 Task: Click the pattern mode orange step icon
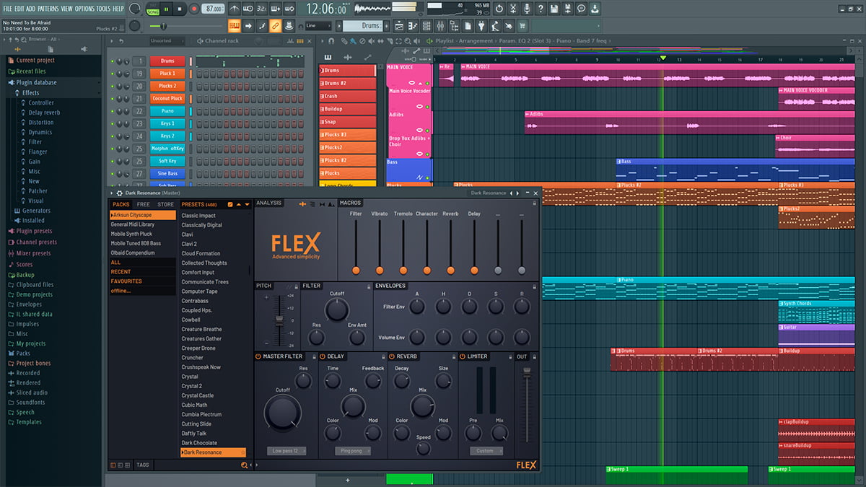235,26
